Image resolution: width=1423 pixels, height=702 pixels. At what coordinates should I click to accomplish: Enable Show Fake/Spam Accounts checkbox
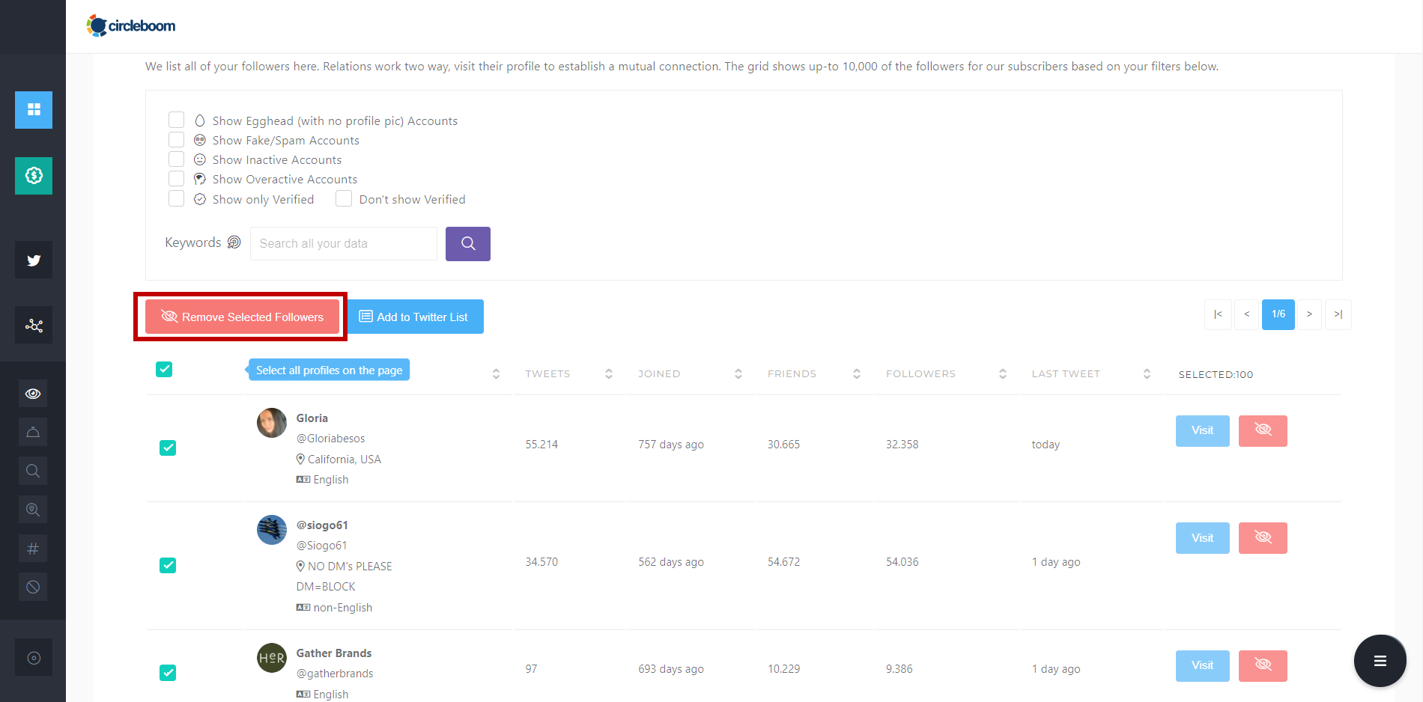pos(177,140)
